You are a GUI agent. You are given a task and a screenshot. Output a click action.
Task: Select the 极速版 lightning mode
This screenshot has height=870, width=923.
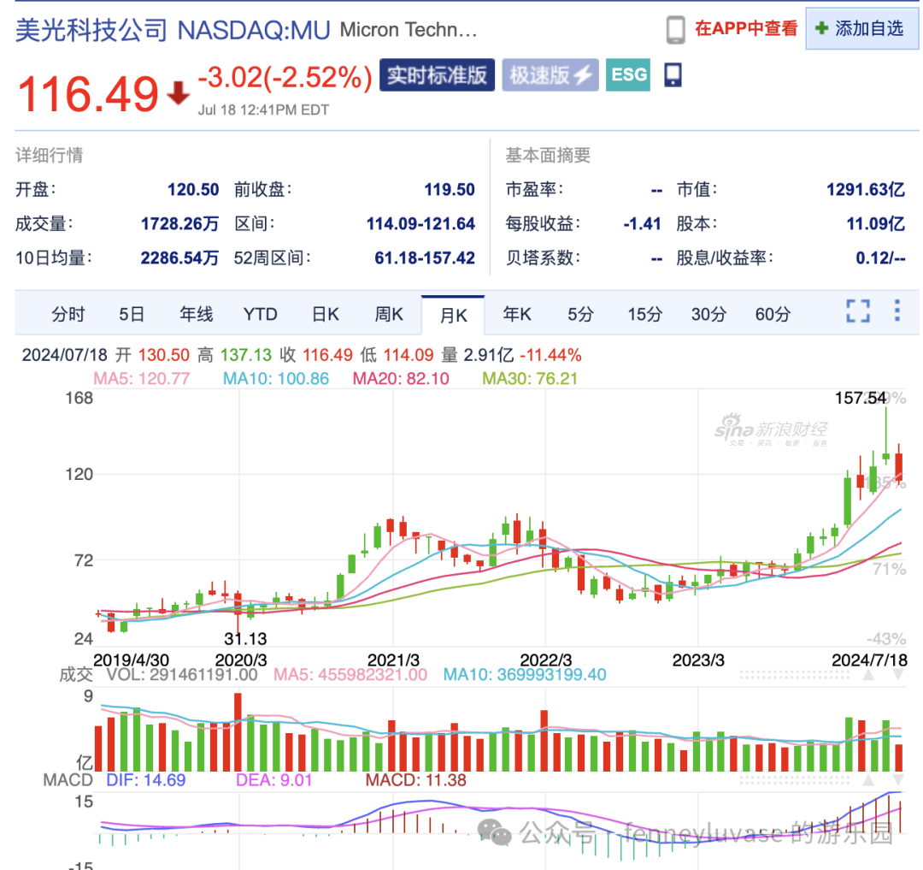click(550, 75)
